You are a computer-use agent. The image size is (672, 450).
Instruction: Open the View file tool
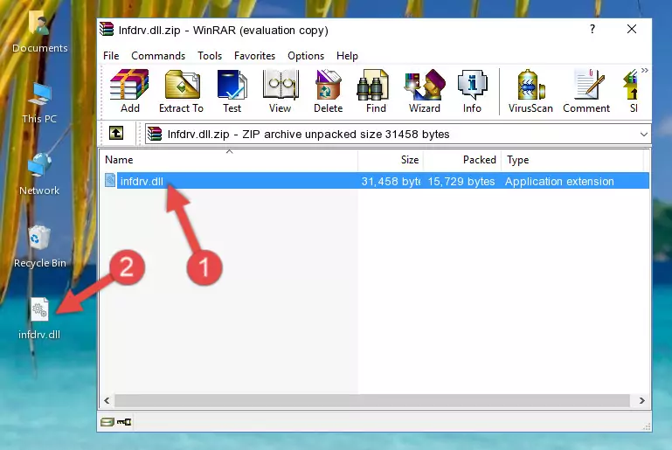click(x=281, y=91)
